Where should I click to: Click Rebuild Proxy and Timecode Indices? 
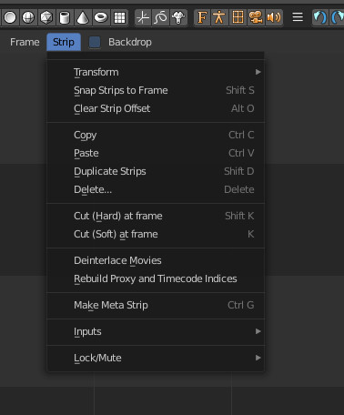pos(156,278)
